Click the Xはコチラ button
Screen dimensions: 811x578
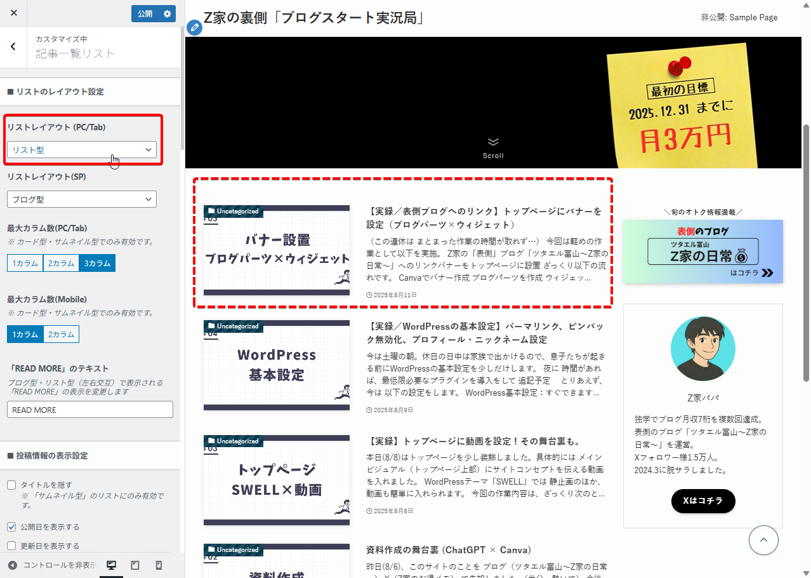click(x=703, y=501)
